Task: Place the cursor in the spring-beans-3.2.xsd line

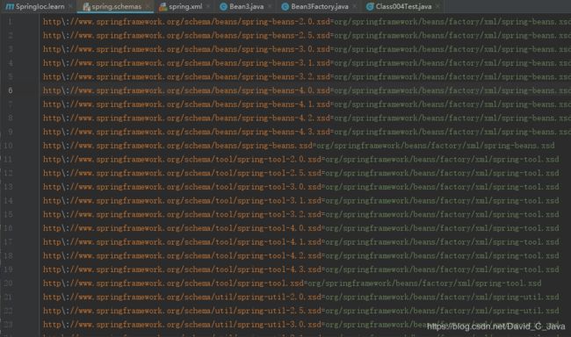Action: click(307, 76)
